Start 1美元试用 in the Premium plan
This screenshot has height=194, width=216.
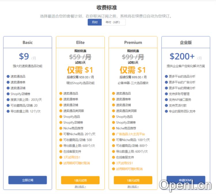(x=133, y=180)
